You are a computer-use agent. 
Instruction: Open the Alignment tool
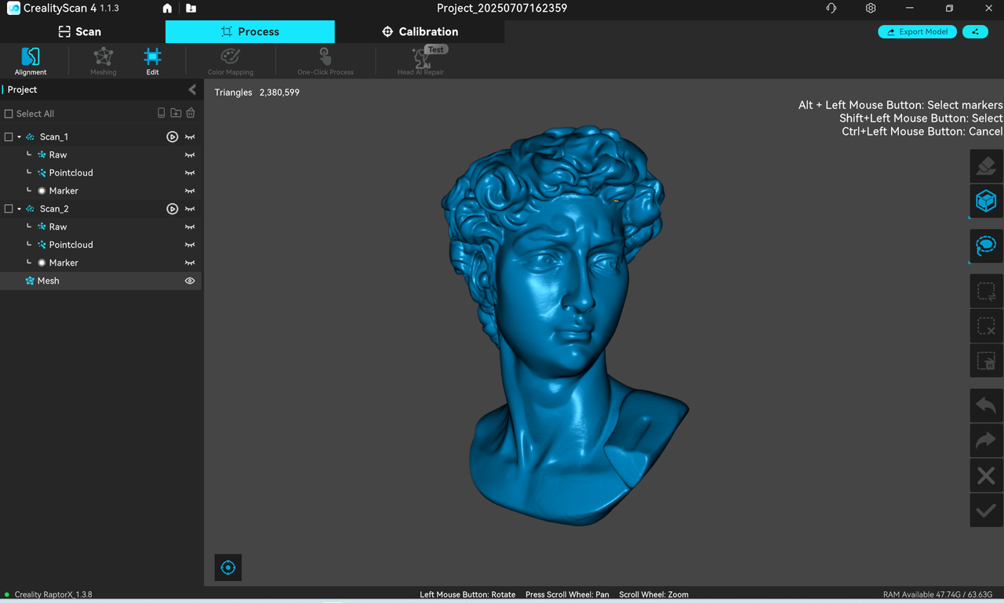point(31,61)
